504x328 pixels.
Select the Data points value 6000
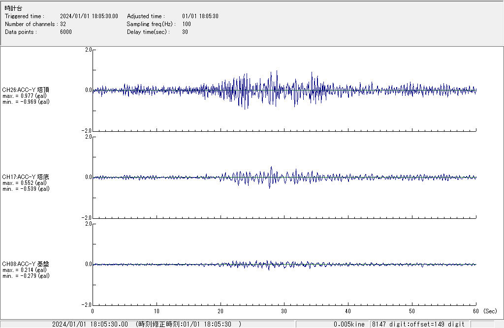pos(66,32)
